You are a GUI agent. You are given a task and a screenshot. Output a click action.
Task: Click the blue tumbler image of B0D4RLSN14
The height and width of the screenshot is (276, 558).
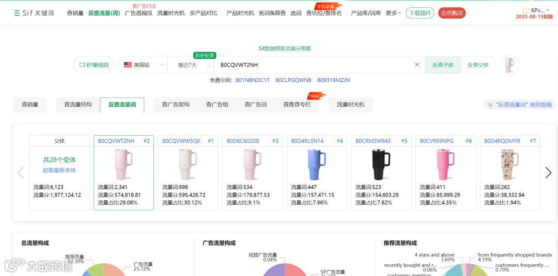317,165
